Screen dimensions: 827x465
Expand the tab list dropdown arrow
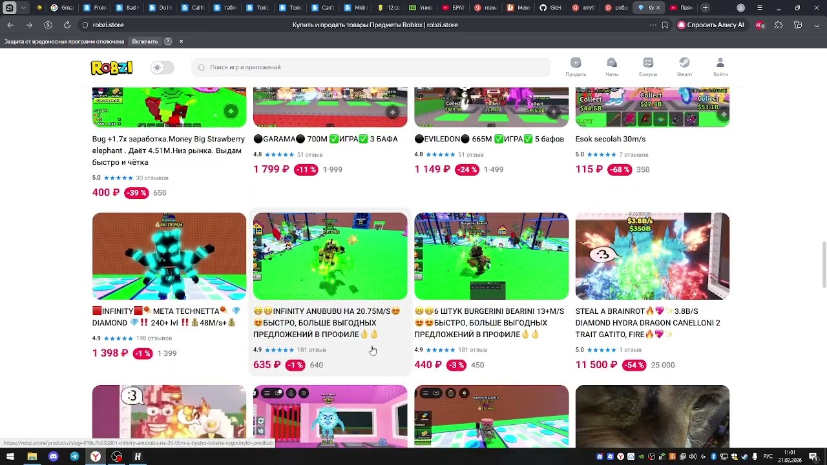point(24,8)
